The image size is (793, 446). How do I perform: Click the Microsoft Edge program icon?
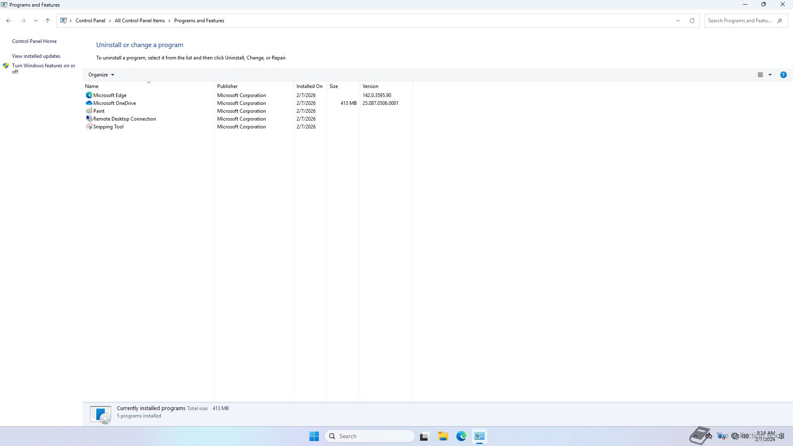89,95
